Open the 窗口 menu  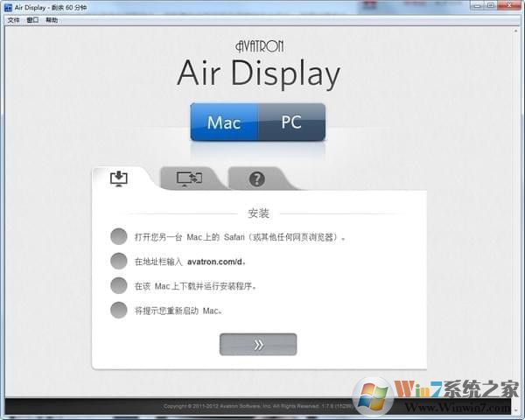click(x=33, y=20)
